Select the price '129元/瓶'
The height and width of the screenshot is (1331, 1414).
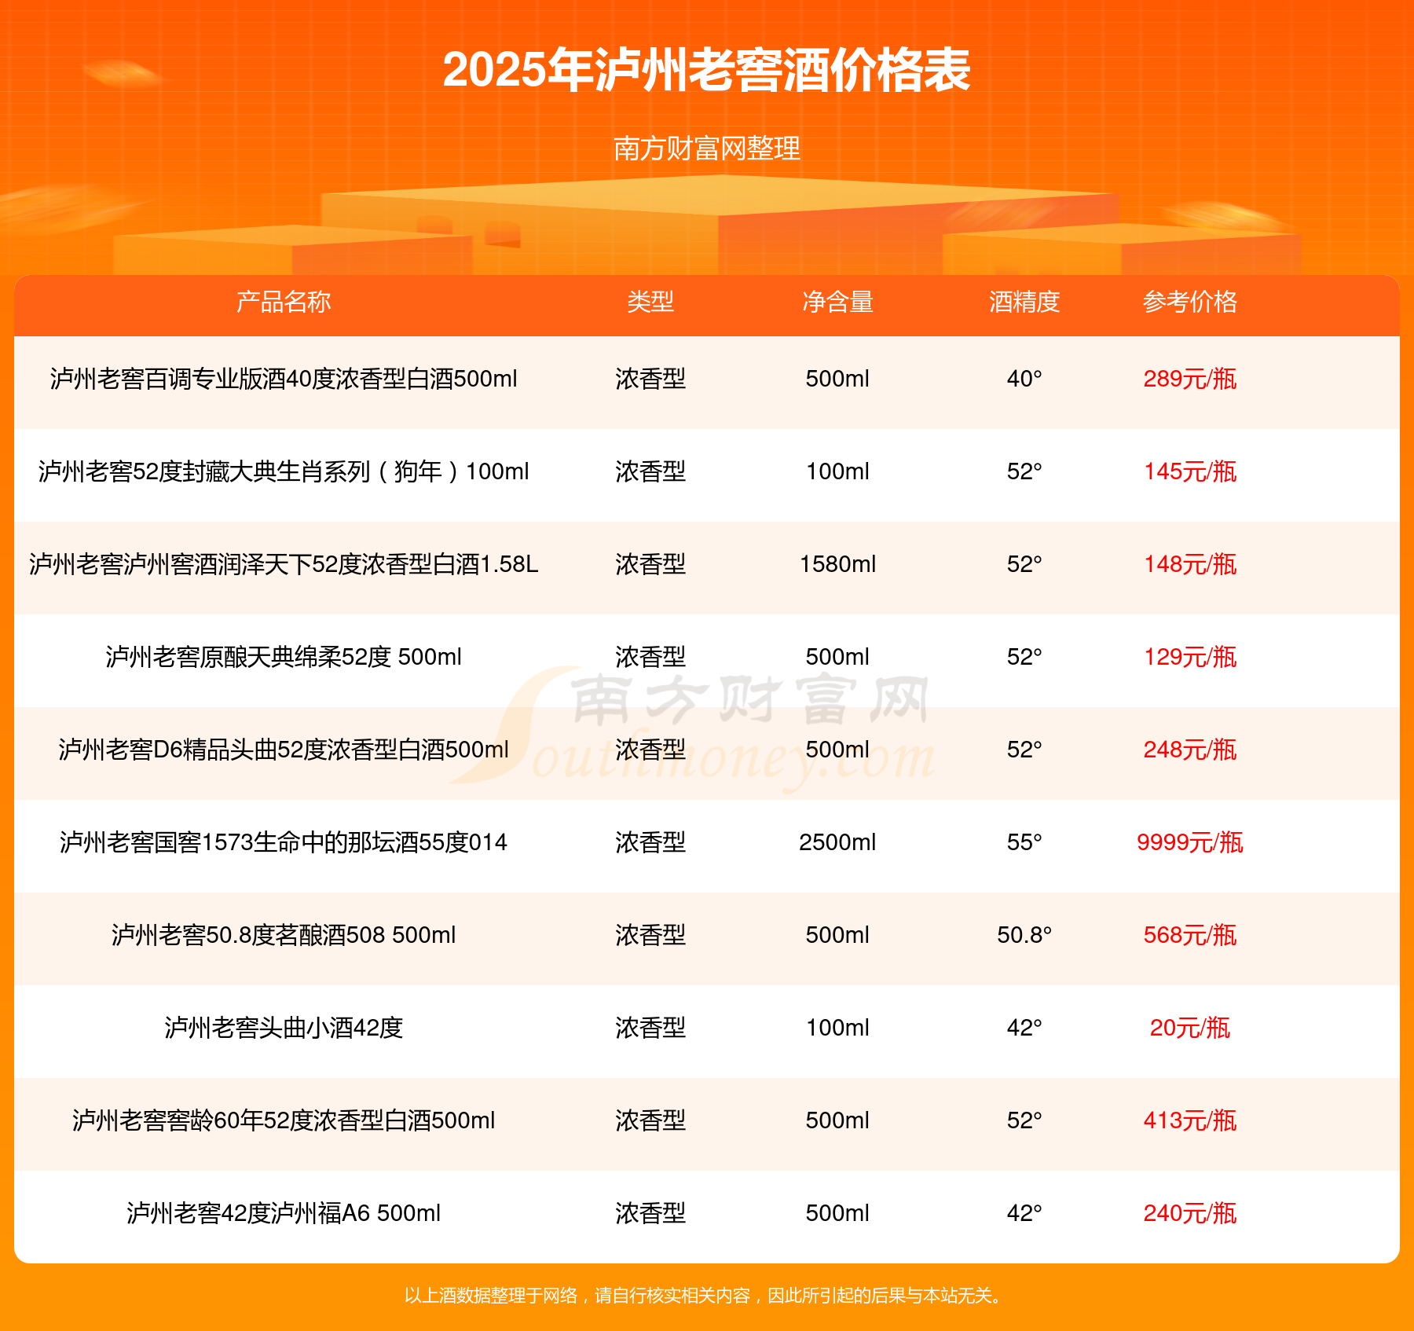click(x=1190, y=657)
